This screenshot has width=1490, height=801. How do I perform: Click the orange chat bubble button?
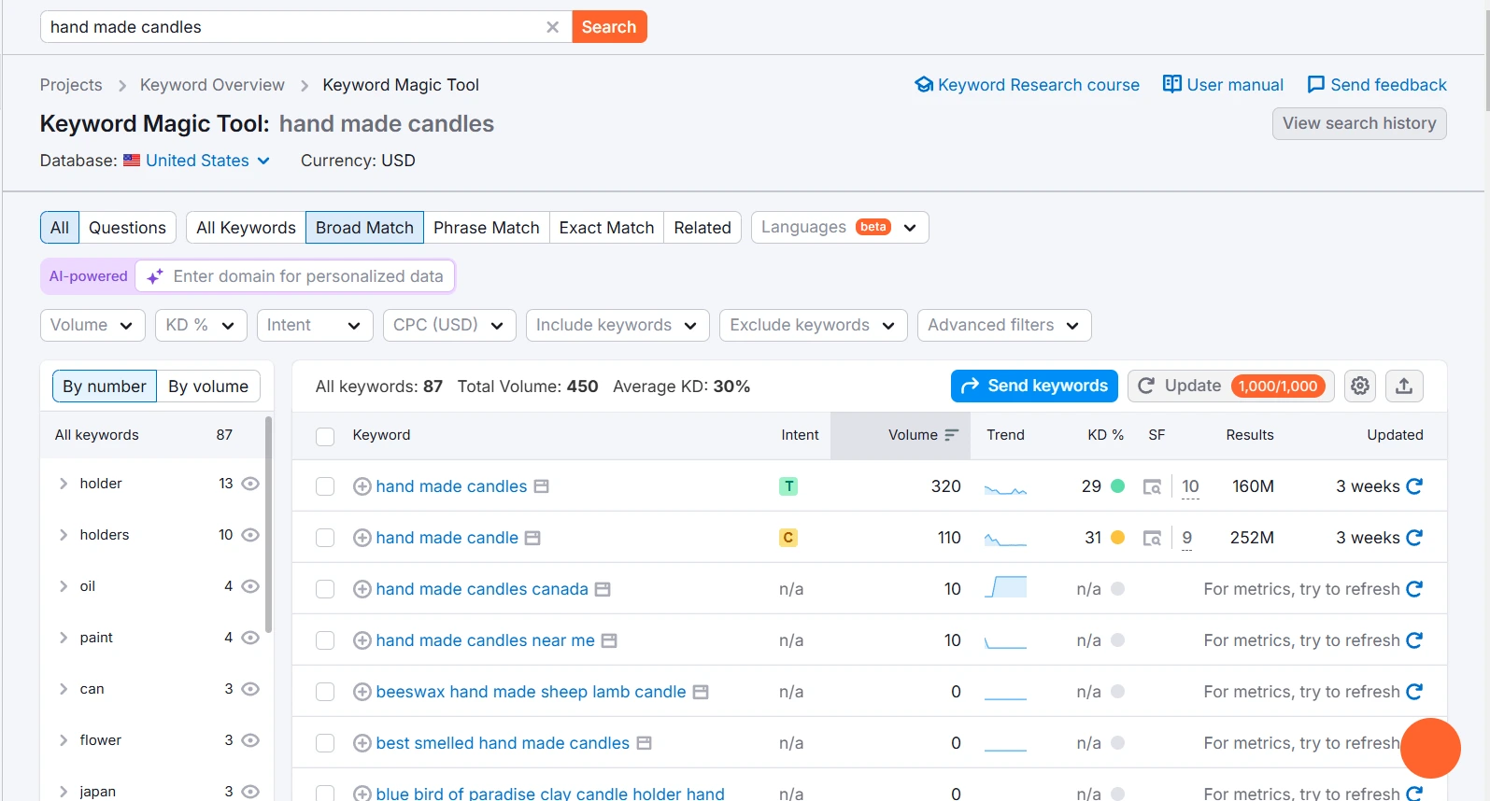pos(1430,748)
